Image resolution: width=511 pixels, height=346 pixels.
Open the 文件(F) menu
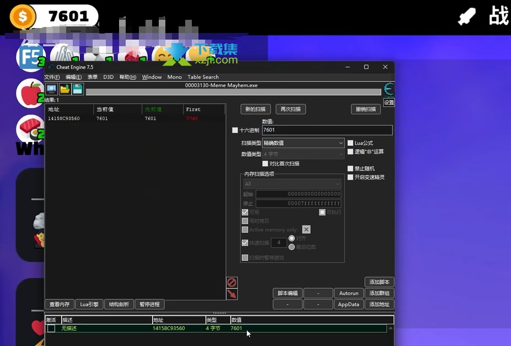pos(52,77)
